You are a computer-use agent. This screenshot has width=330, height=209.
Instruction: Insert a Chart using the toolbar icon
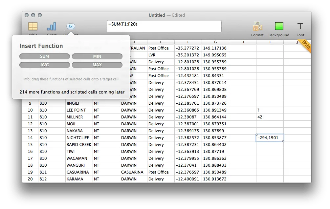[x=52, y=26]
